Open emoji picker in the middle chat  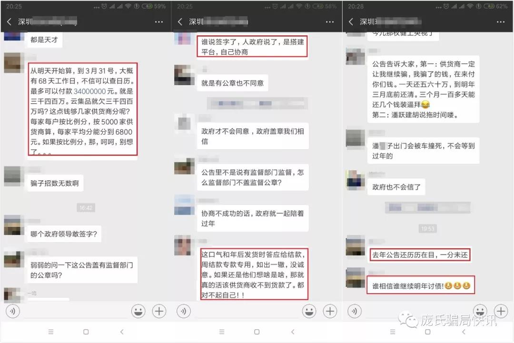pos(309,312)
